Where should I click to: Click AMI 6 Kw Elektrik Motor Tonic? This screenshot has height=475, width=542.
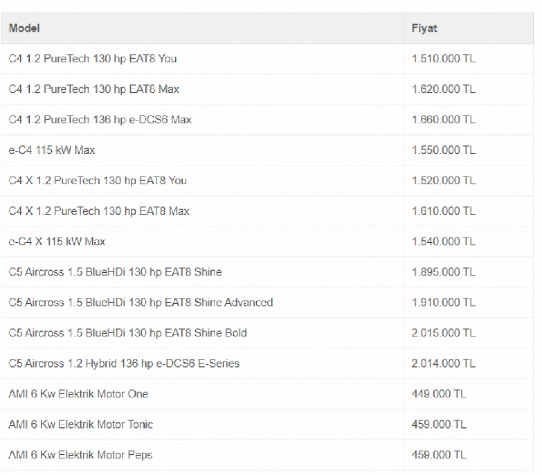point(81,424)
